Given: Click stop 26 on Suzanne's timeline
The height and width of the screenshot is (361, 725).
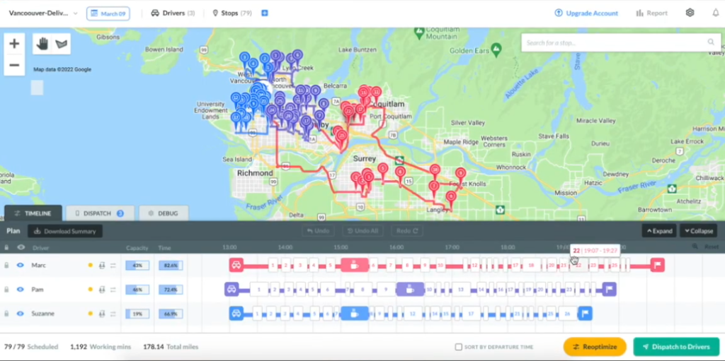Looking at the screenshot, I should coord(567,314).
